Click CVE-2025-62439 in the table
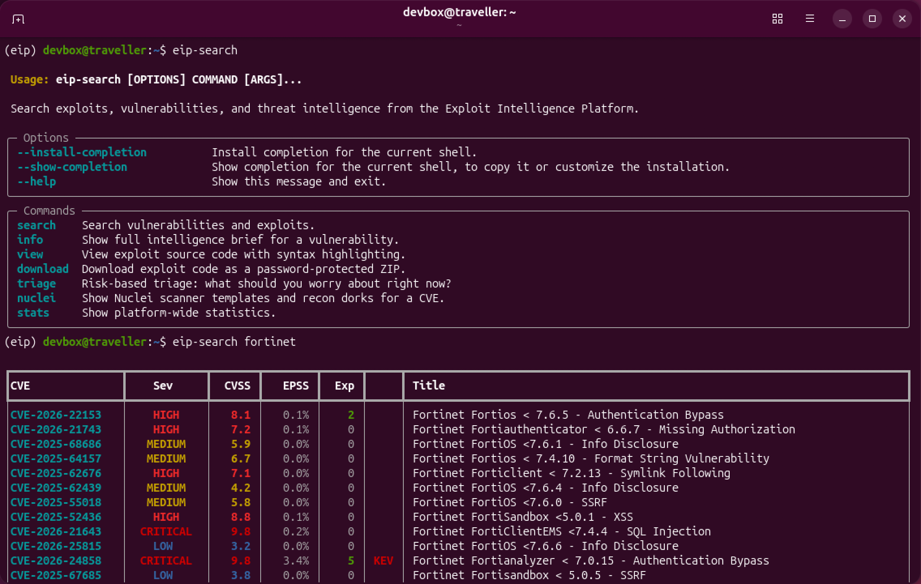The width and height of the screenshot is (921, 584). [56, 488]
